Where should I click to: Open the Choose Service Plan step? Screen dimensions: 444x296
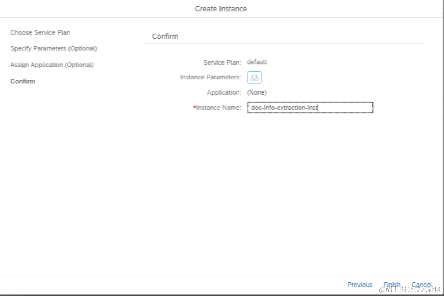pyautogui.click(x=40, y=32)
